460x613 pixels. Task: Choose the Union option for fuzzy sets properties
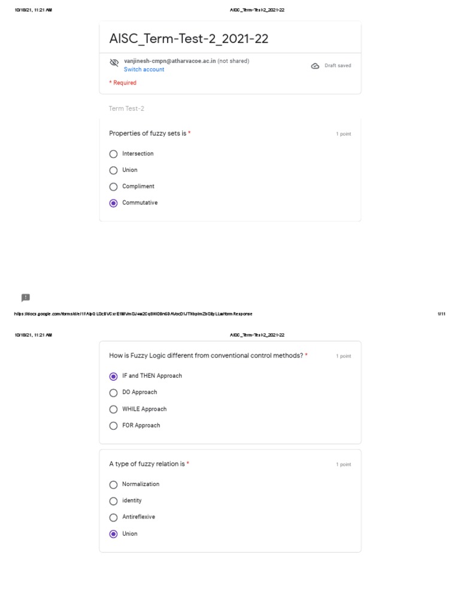pos(113,170)
